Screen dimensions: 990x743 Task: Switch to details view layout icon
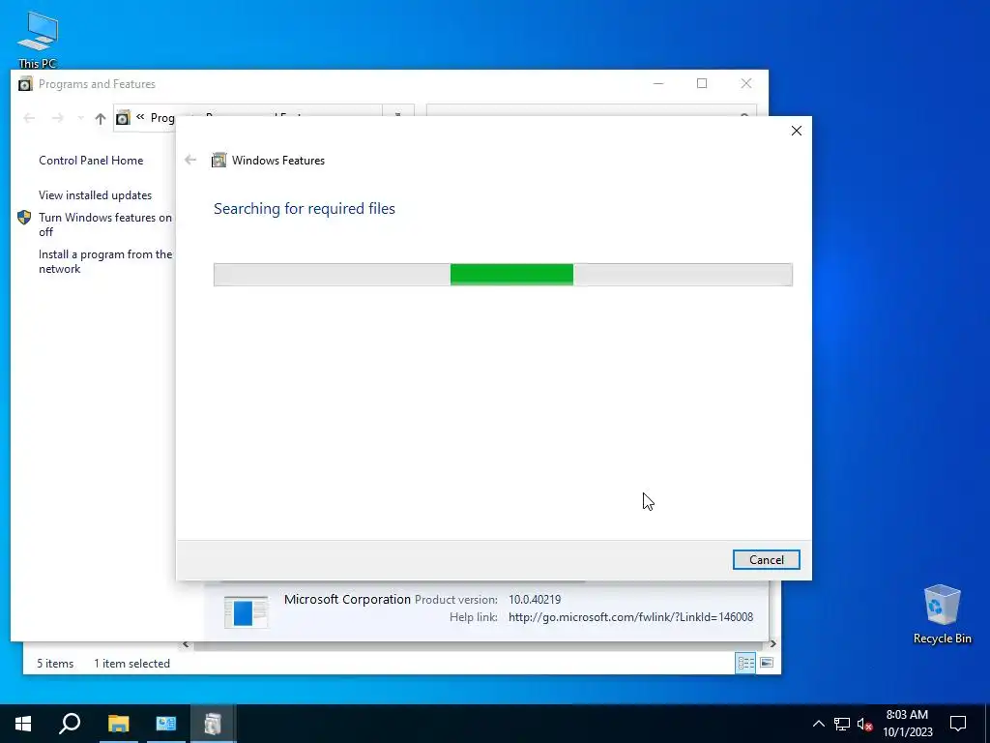click(745, 663)
